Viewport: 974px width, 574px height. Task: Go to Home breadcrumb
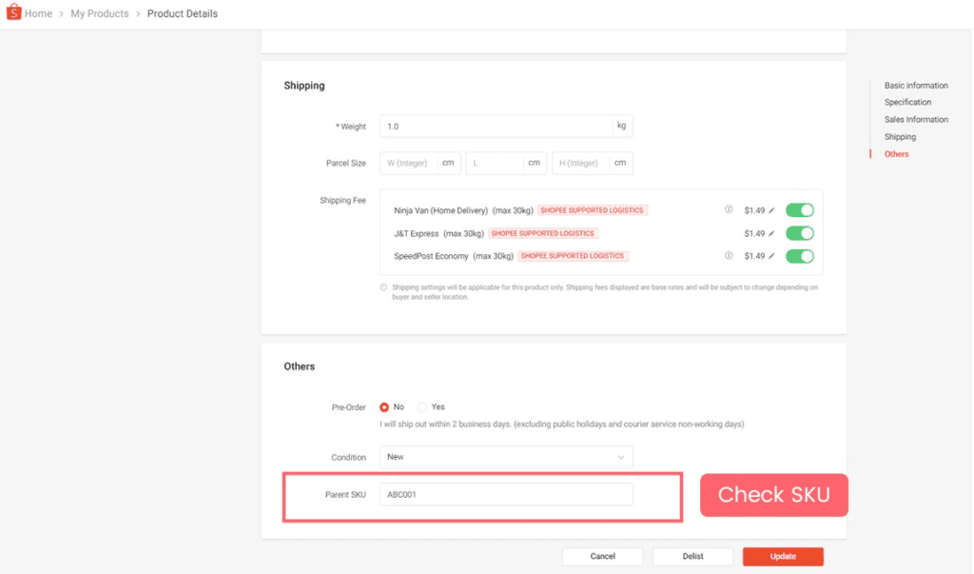[38, 13]
